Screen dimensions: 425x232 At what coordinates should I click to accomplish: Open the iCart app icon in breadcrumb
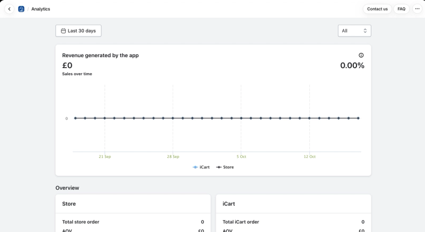point(21,9)
